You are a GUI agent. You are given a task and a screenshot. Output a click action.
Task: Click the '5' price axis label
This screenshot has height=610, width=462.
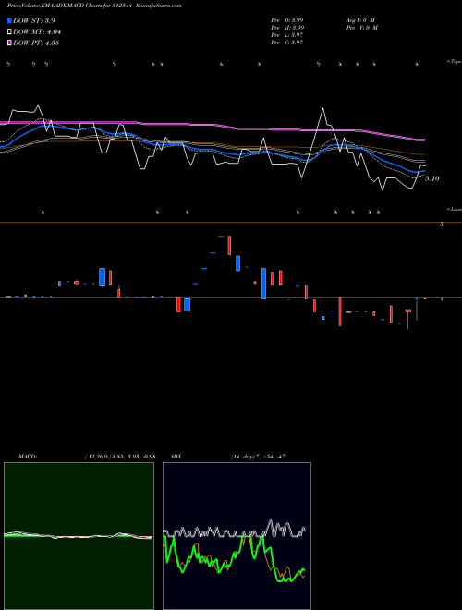tap(441, 225)
